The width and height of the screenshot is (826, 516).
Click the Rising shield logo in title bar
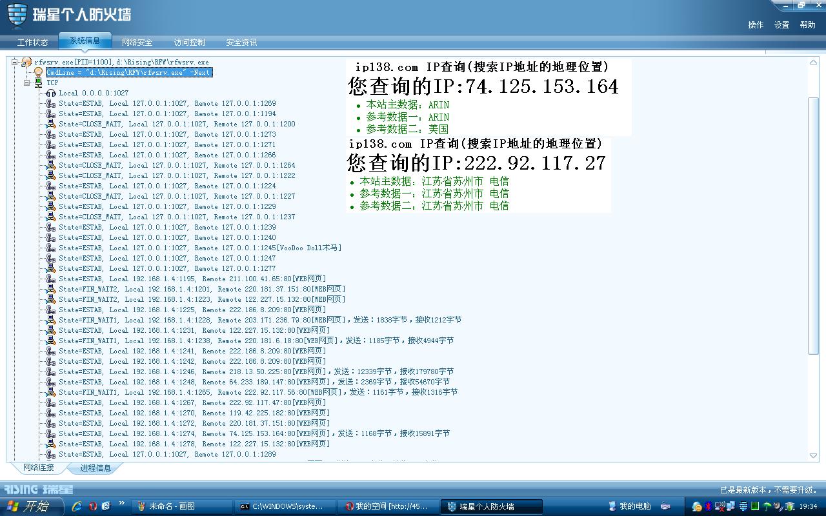point(17,14)
